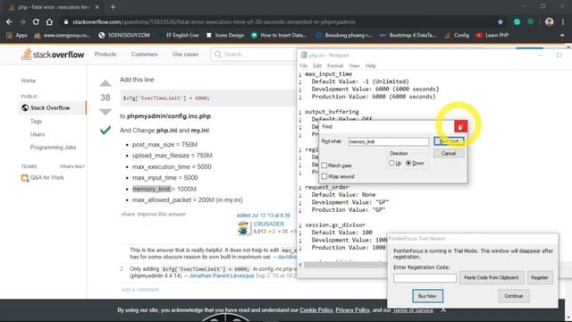
Task: Open the new tab plus button
Action: pos(113,7)
